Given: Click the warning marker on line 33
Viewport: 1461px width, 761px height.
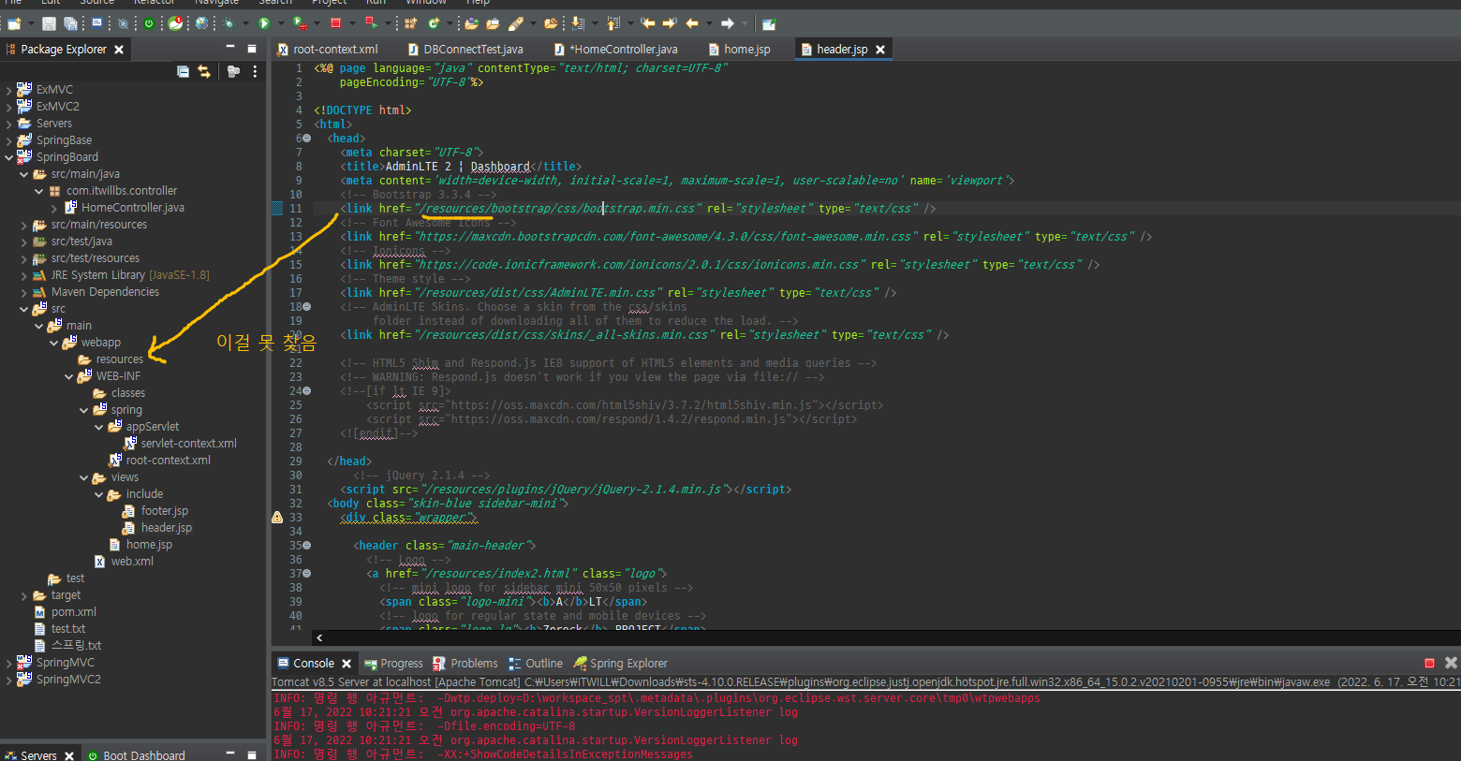Looking at the screenshot, I should (x=277, y=517).
